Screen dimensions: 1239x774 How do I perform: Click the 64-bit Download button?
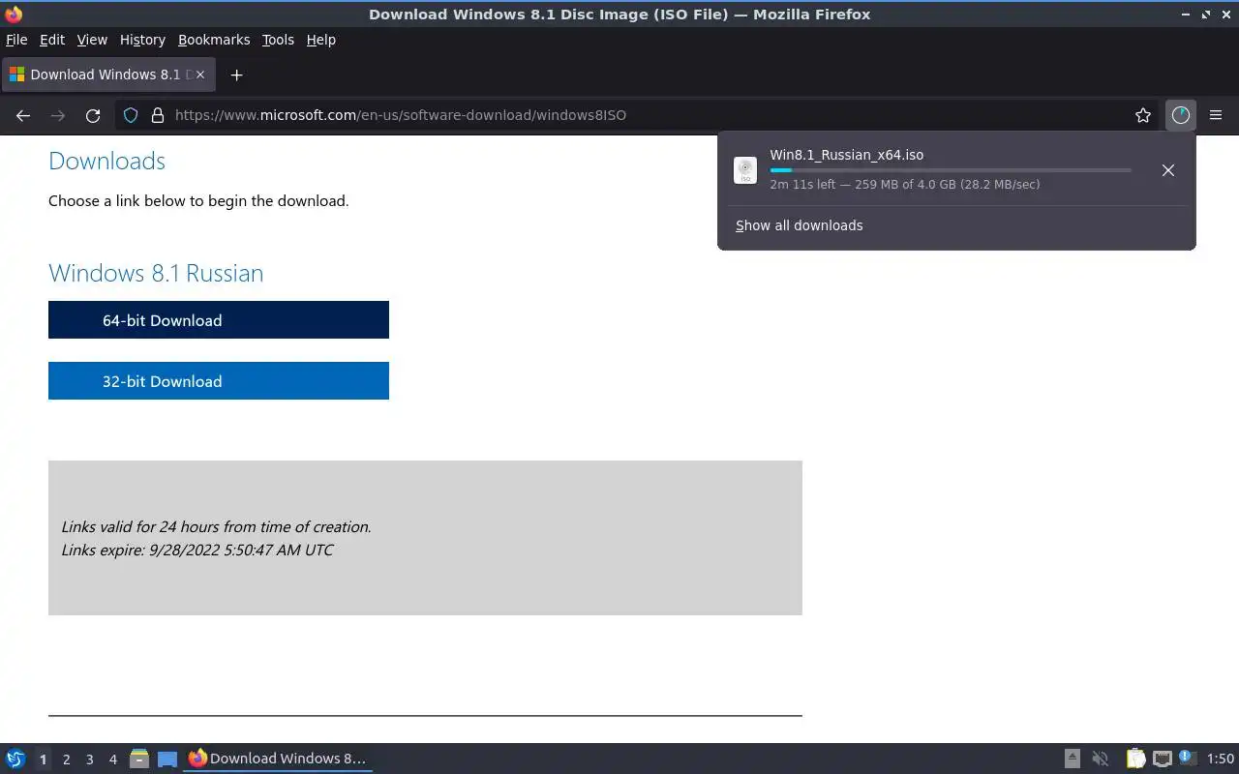click(219, 320)
